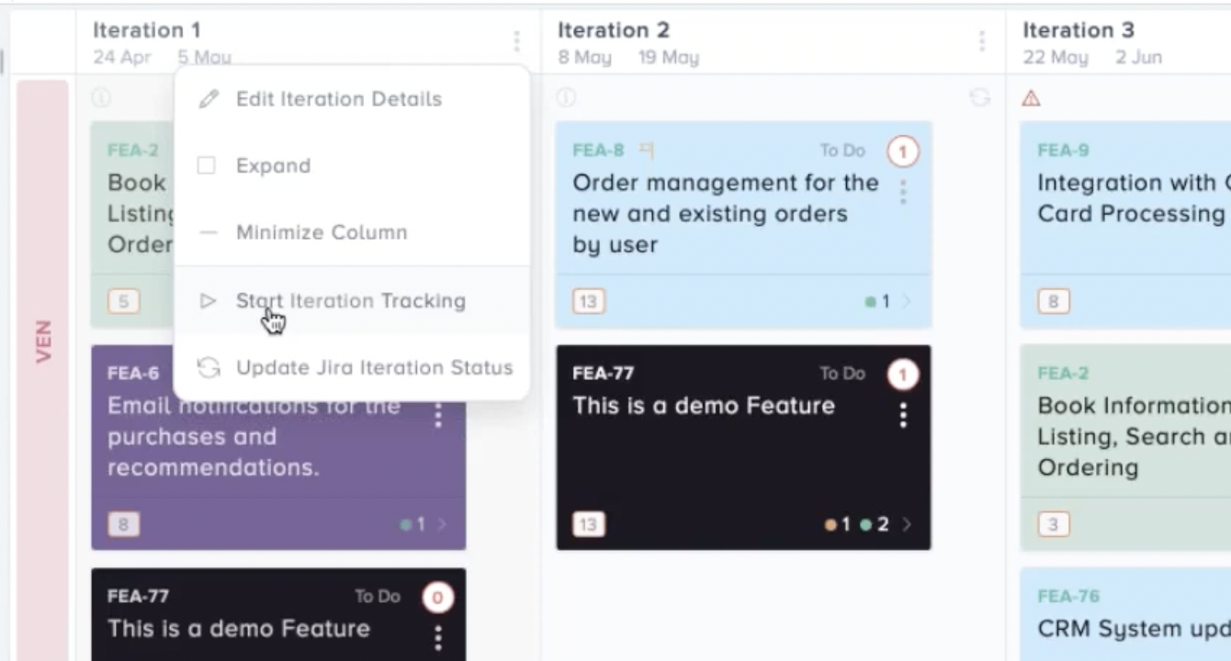
Task: Click the pink VEN swimlane label
Action: click(x=43, y=342)
